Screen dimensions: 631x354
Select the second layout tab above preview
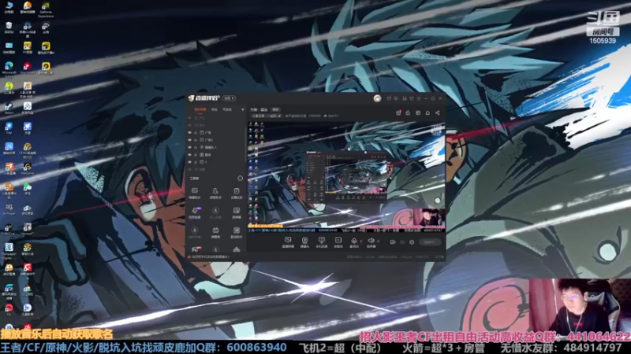pos(264,109)
